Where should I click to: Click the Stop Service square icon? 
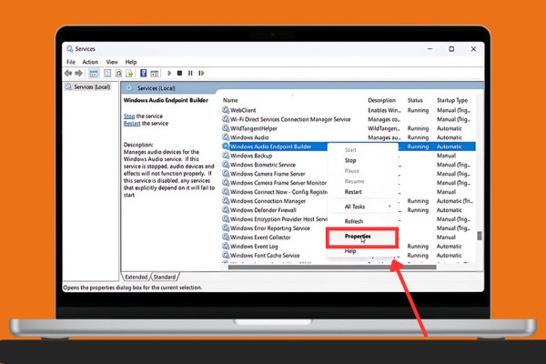(x=179, y=73)
